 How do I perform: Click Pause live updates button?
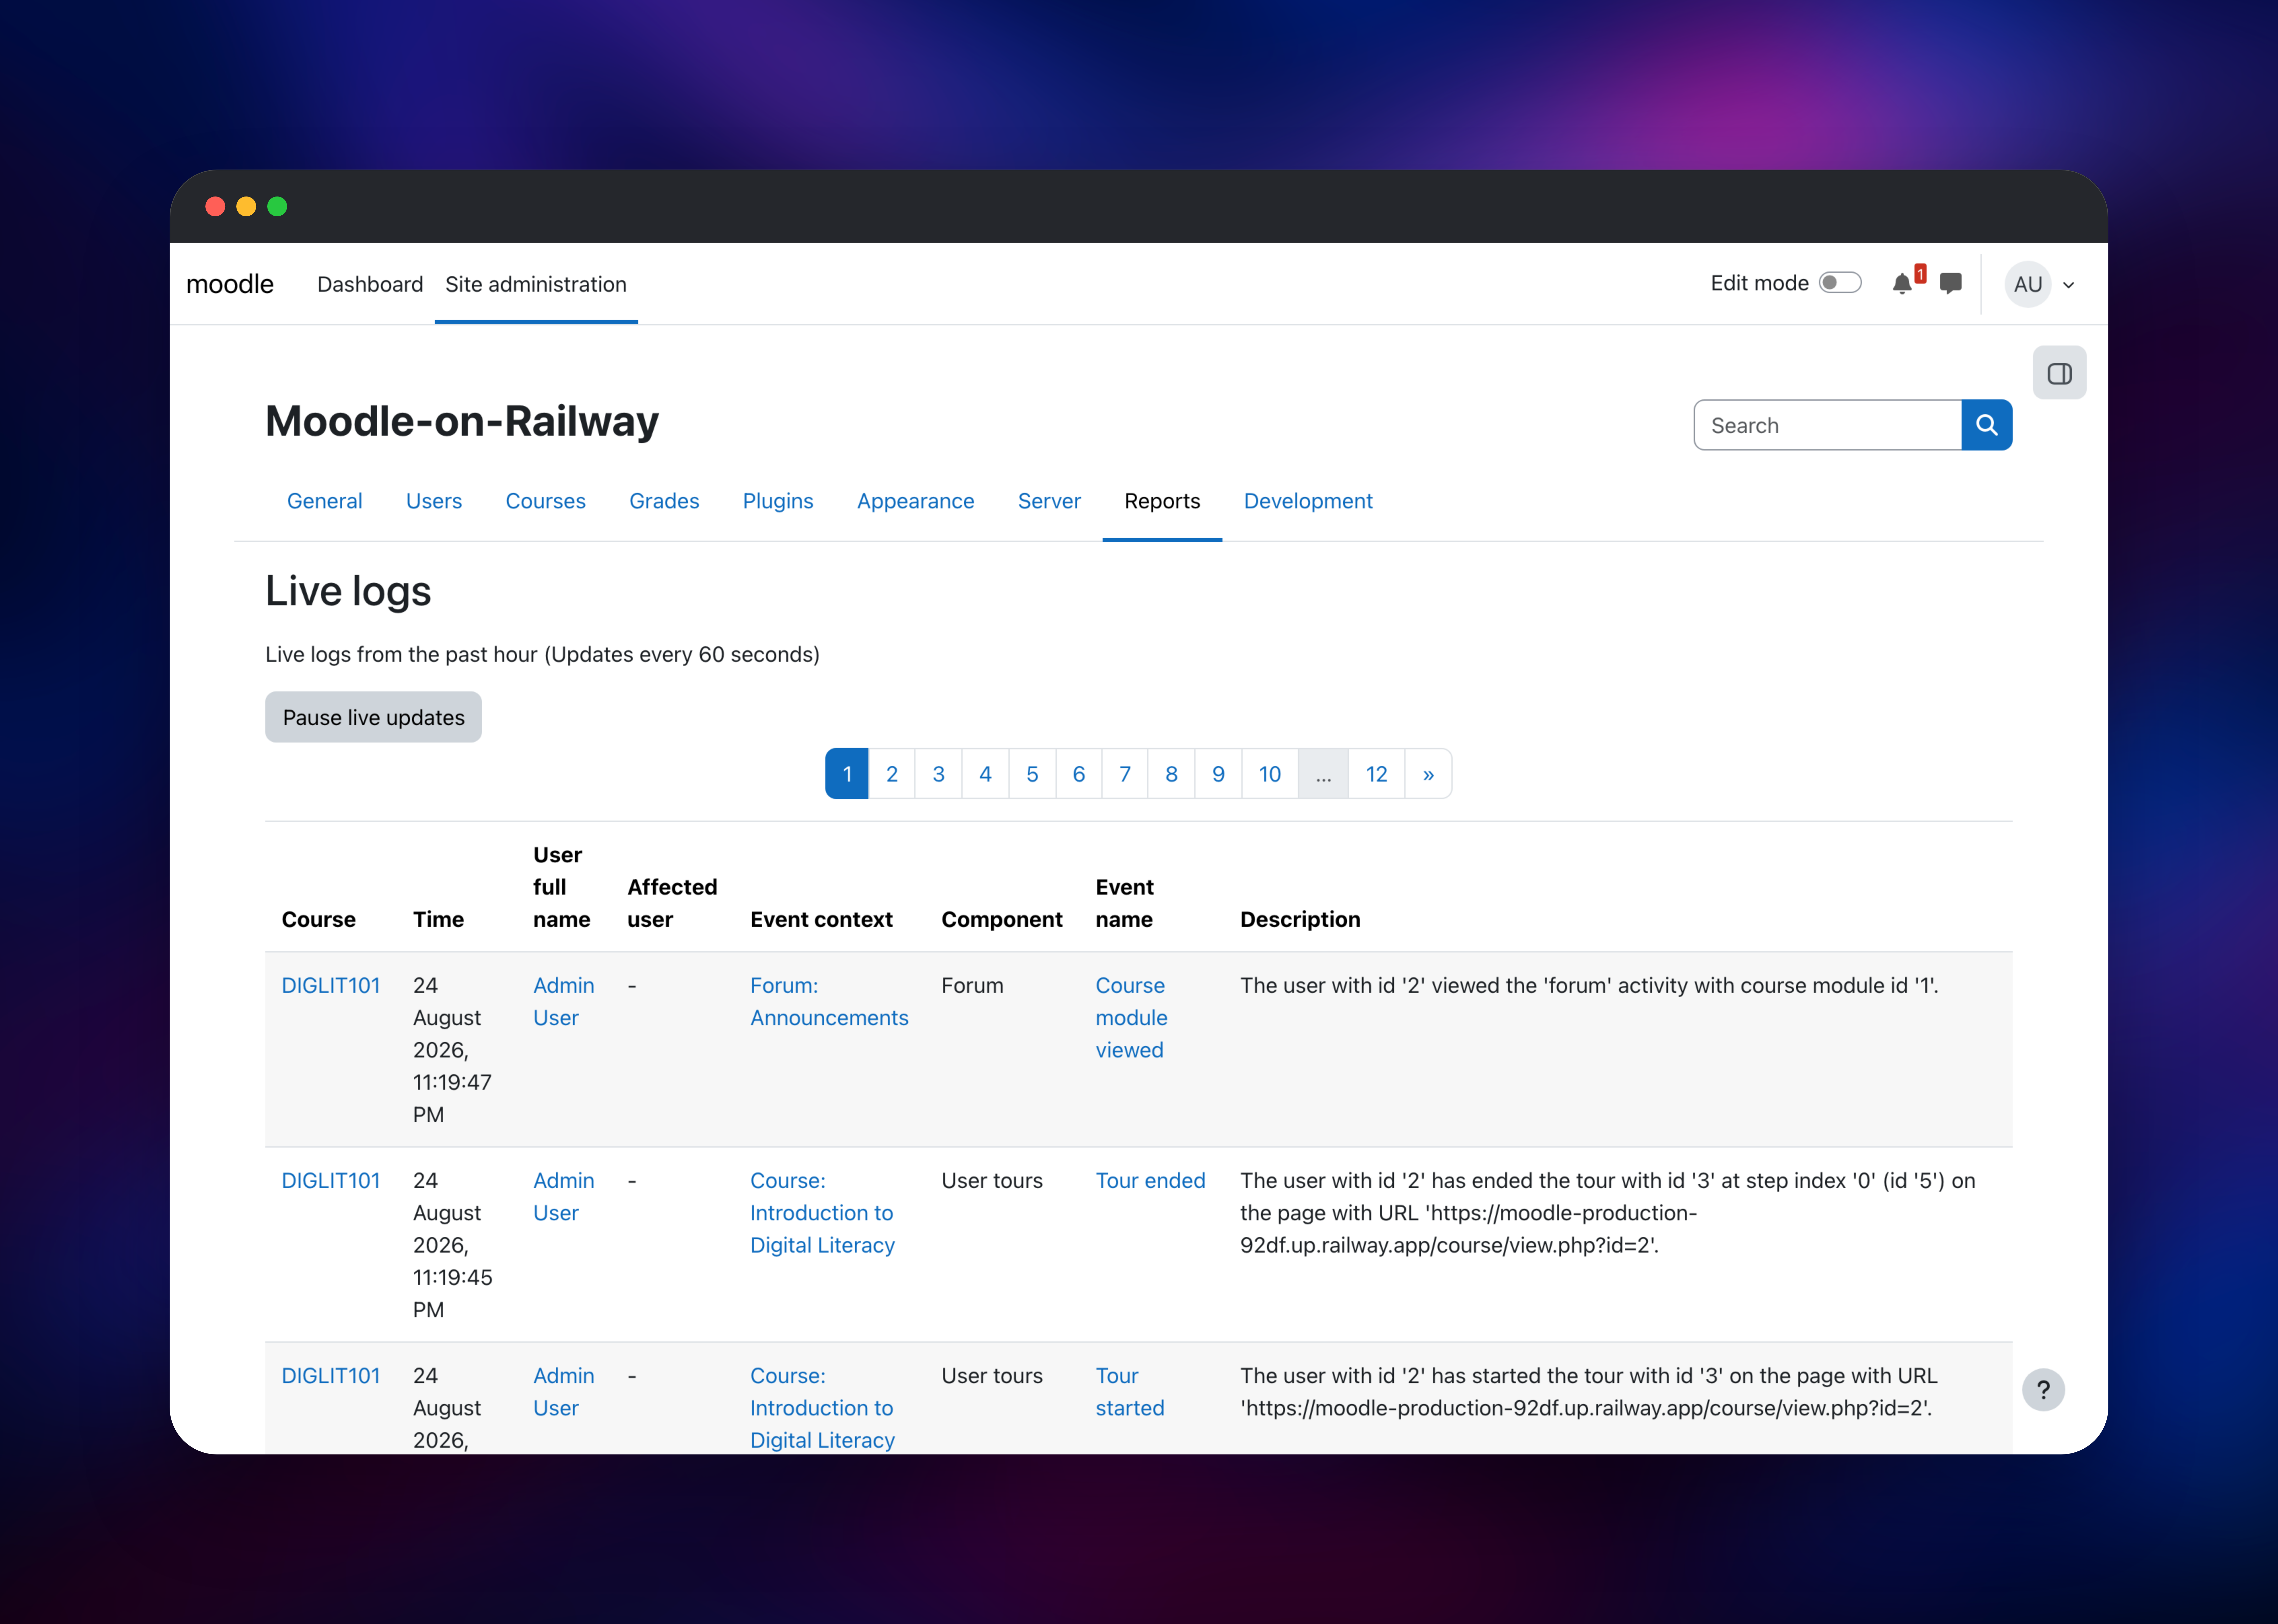[x=373, y=717]
